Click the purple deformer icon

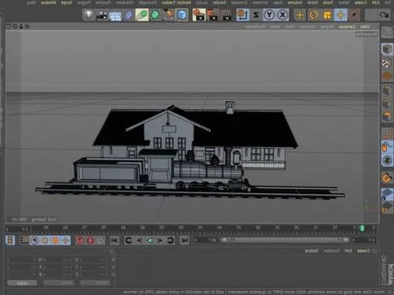click(x=128, y=15)
